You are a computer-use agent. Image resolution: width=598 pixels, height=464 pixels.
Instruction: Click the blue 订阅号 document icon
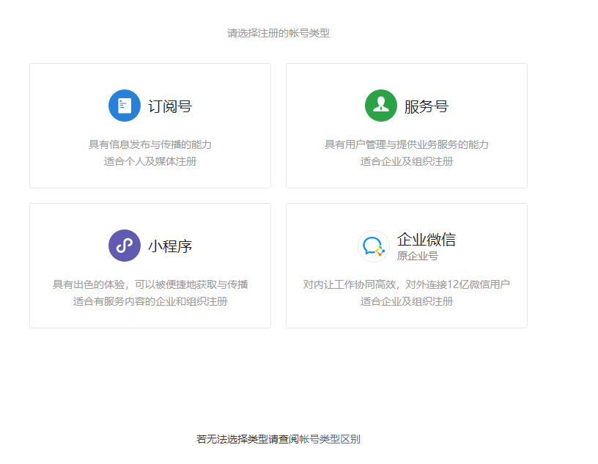(125, 106)
